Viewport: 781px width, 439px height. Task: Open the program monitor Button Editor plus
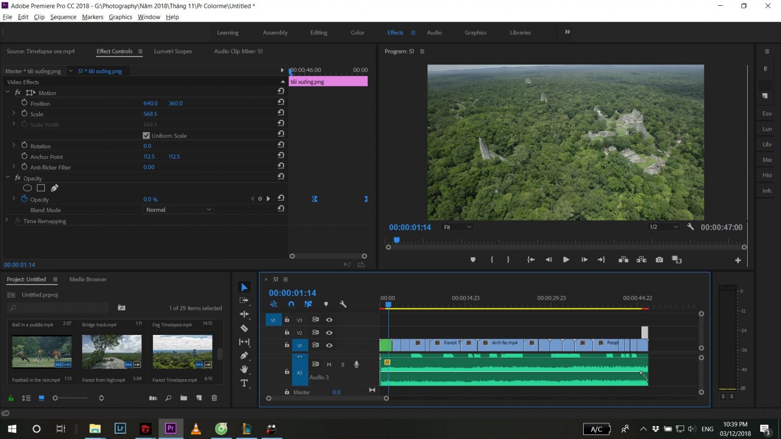[738, 260]
